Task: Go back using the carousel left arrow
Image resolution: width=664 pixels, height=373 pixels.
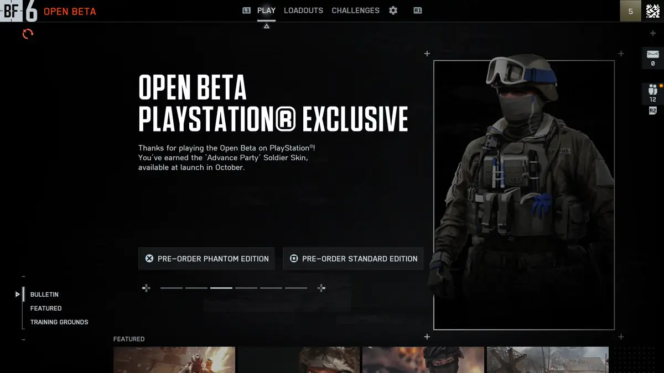Action: click(x=146, y=288)
